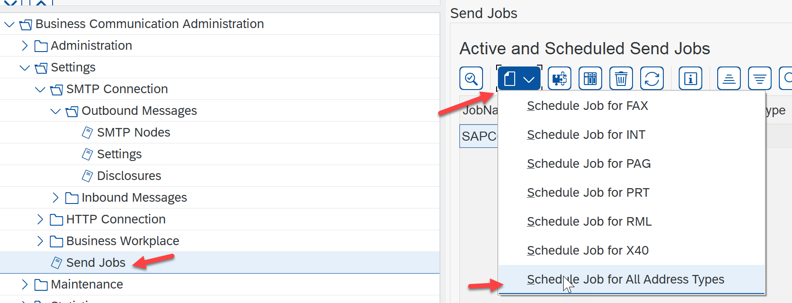Collapse the Outbound Messages chevron
The image size is (792, 303).
click(x=55, y=111)
